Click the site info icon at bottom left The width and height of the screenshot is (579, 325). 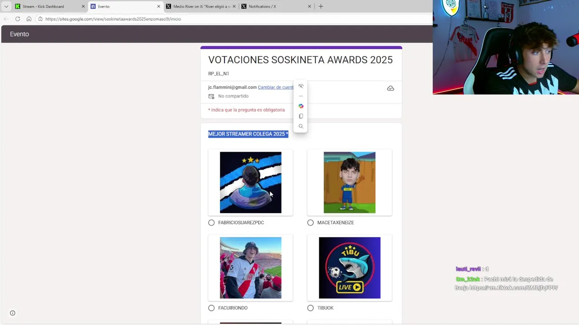(13, 313)
